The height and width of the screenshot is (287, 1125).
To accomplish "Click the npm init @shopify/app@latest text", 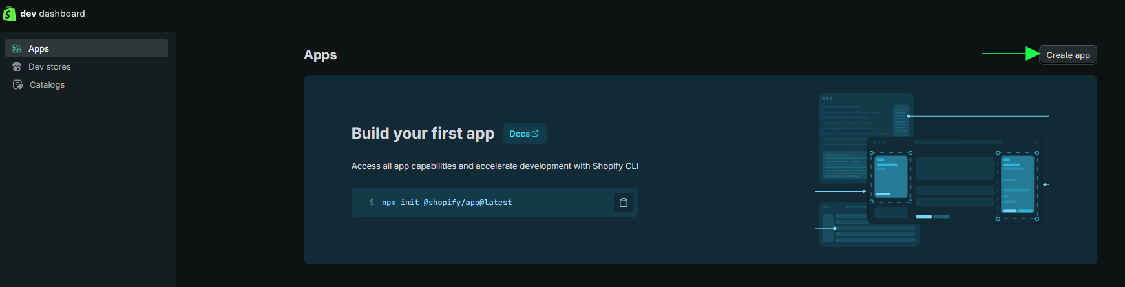I will tap(447, 203).
